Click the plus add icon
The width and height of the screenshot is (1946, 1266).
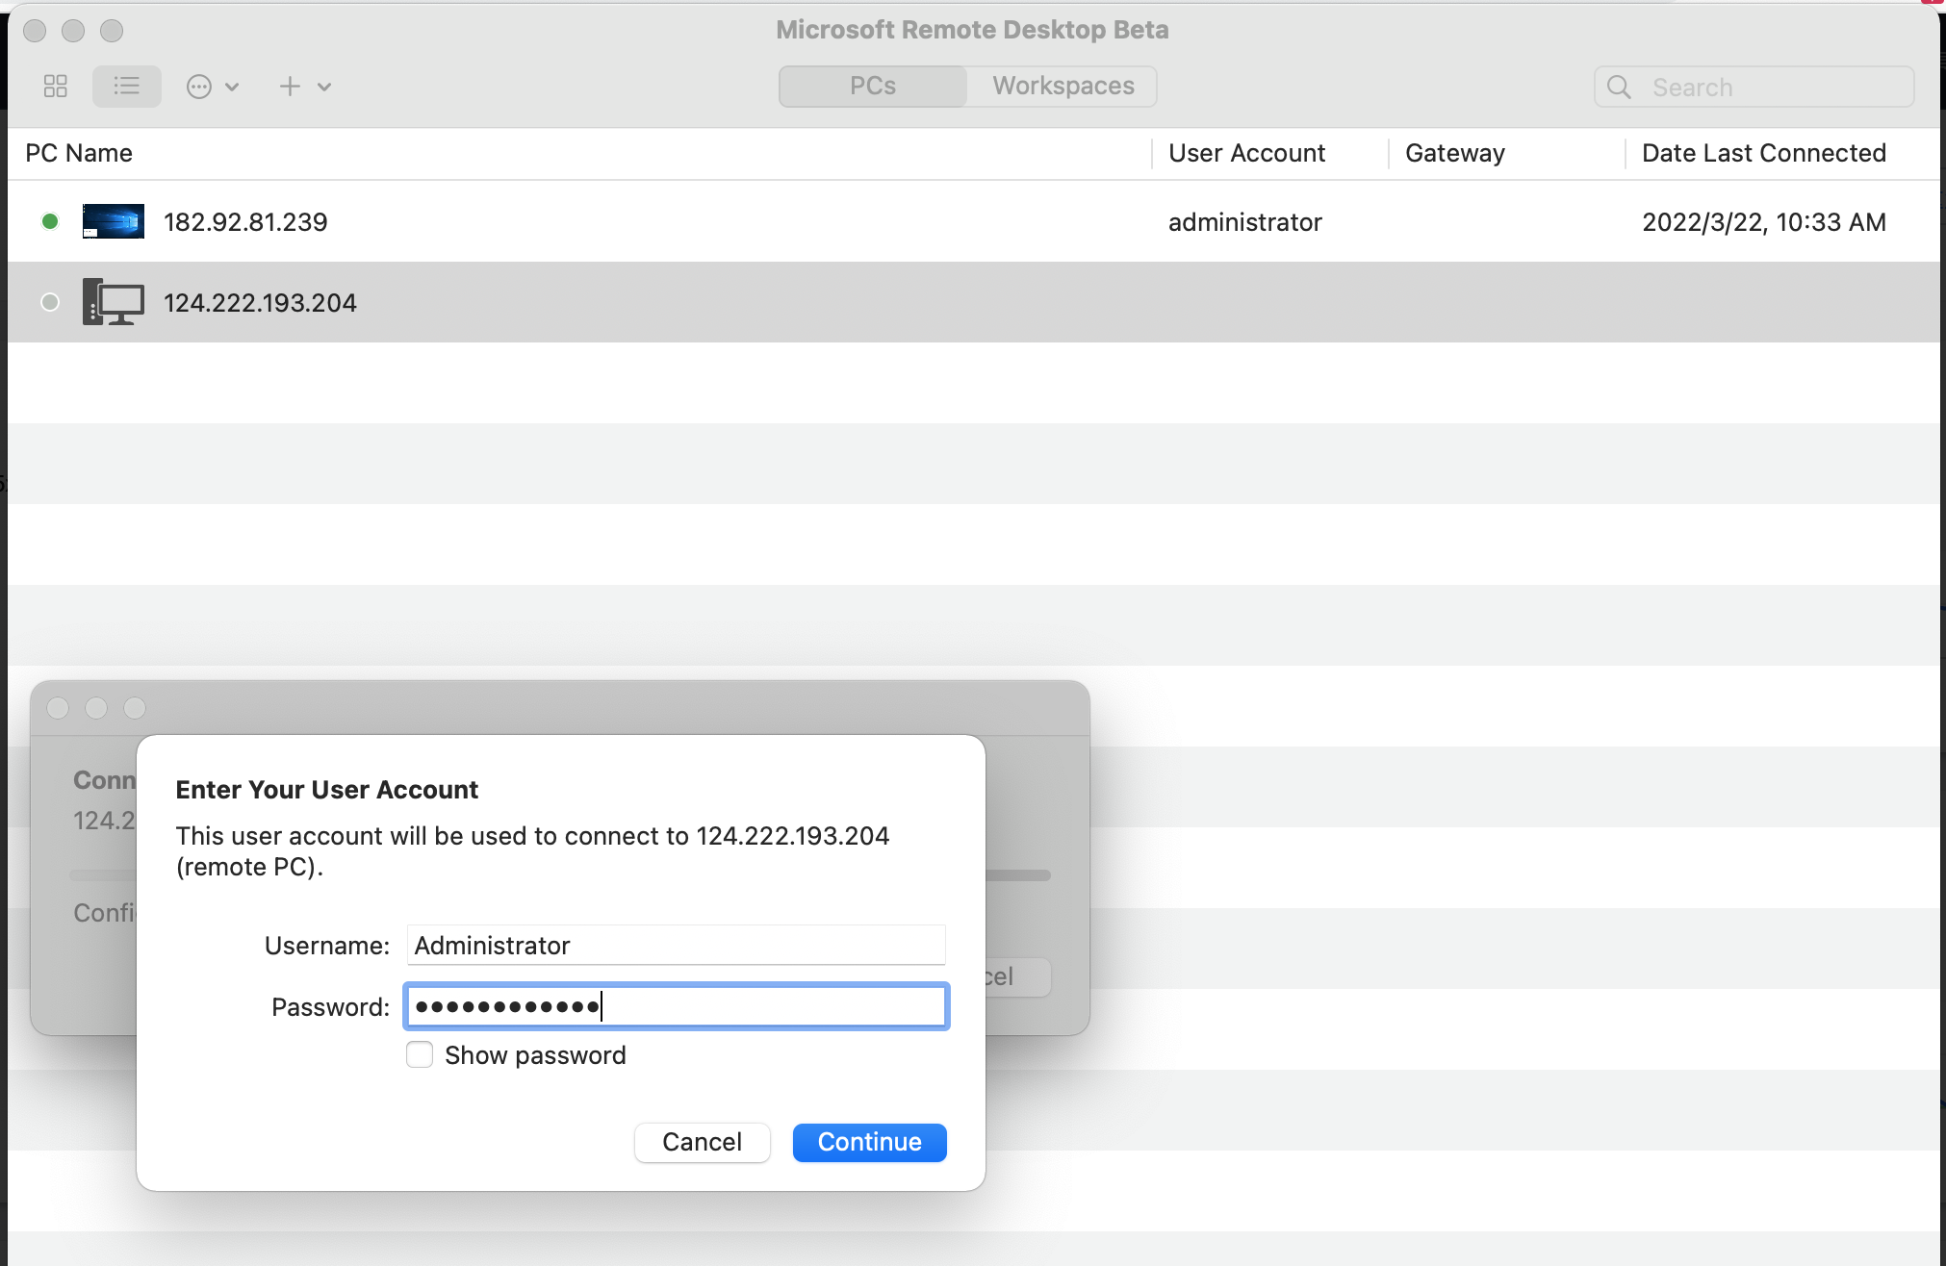[x=290, y=87]
